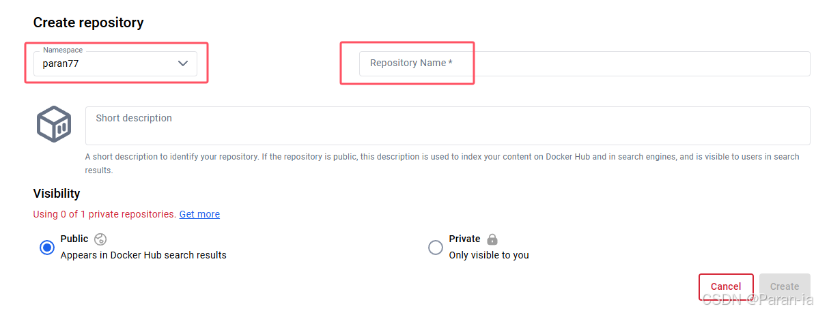Click the 'Appears in Docker Hub search results' text
The width and height of the screenshot is (816, 313).
[x=143, y=255]
